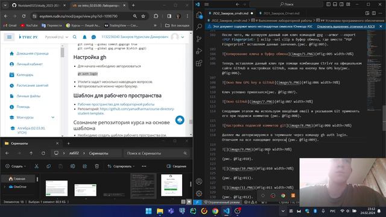Open the Chrome three-dot menu

pos(188,16)
